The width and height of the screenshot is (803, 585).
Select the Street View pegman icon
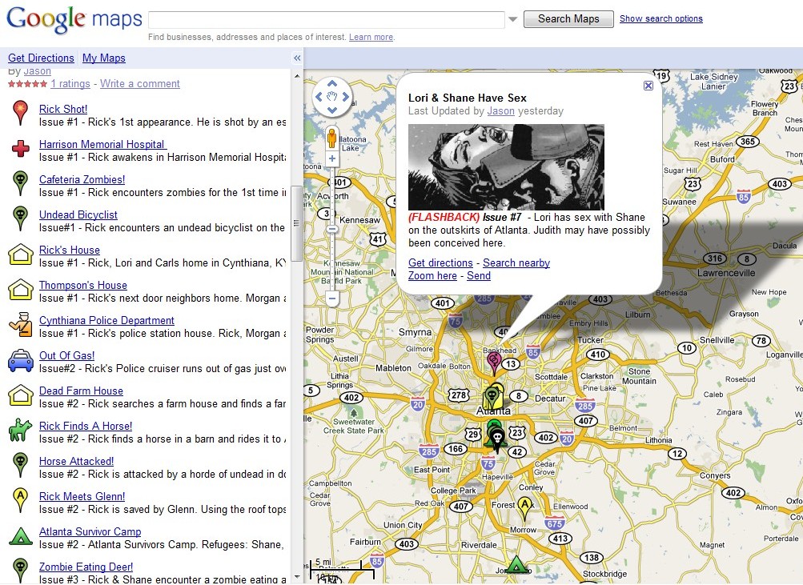(332, 138)
